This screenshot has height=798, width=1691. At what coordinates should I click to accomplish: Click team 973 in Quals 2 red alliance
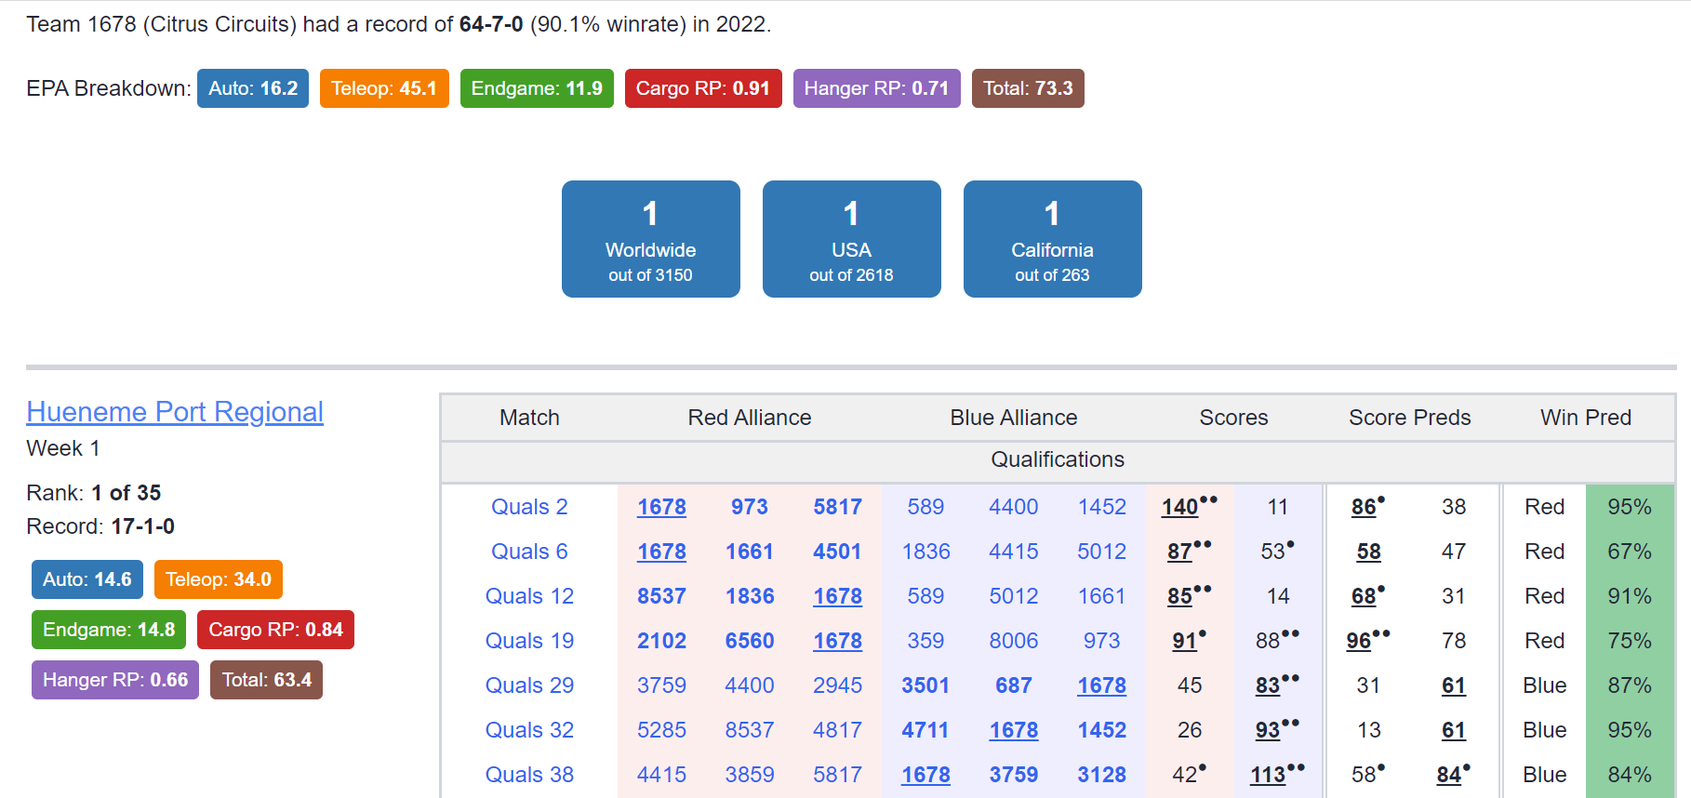point(750,507)
